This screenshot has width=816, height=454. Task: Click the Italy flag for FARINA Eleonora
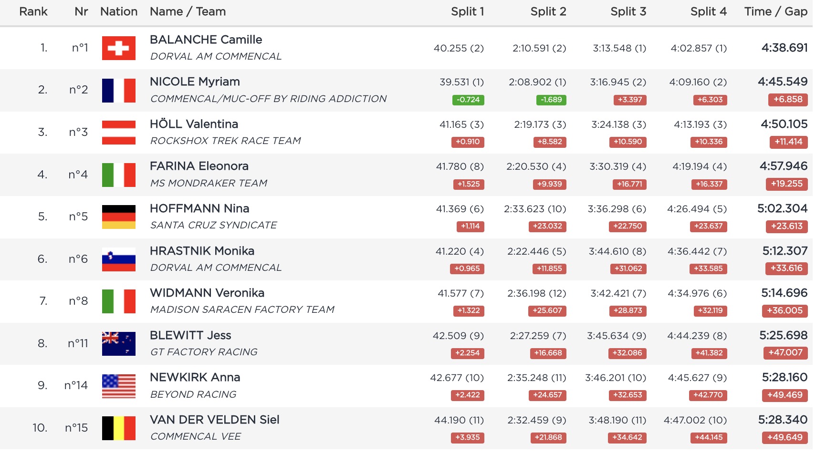118,175
